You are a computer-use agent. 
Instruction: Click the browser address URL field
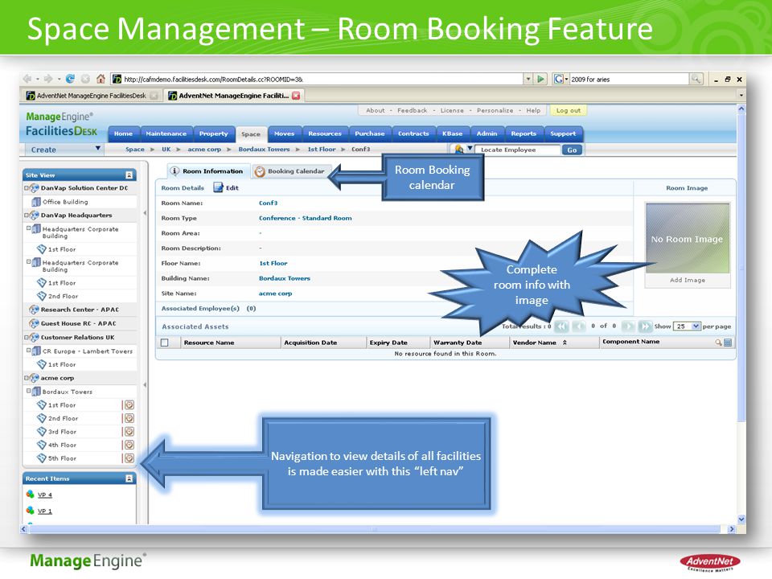tap(318, 79)
